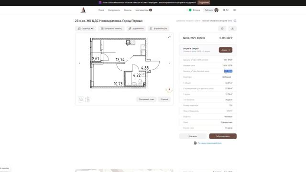Click the Консоль button
The width and height of the screenshot is (306, 172).
pyautogui.click(x=193, y=136)
